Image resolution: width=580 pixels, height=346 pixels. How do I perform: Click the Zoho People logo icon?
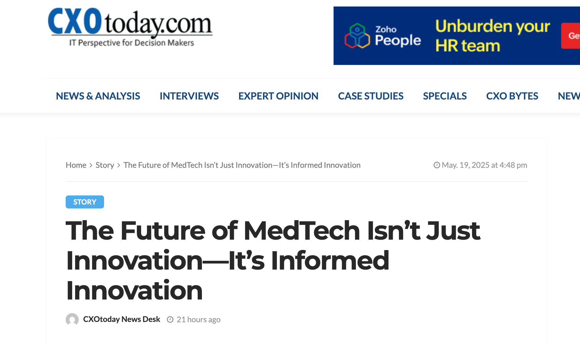point(357,36)
